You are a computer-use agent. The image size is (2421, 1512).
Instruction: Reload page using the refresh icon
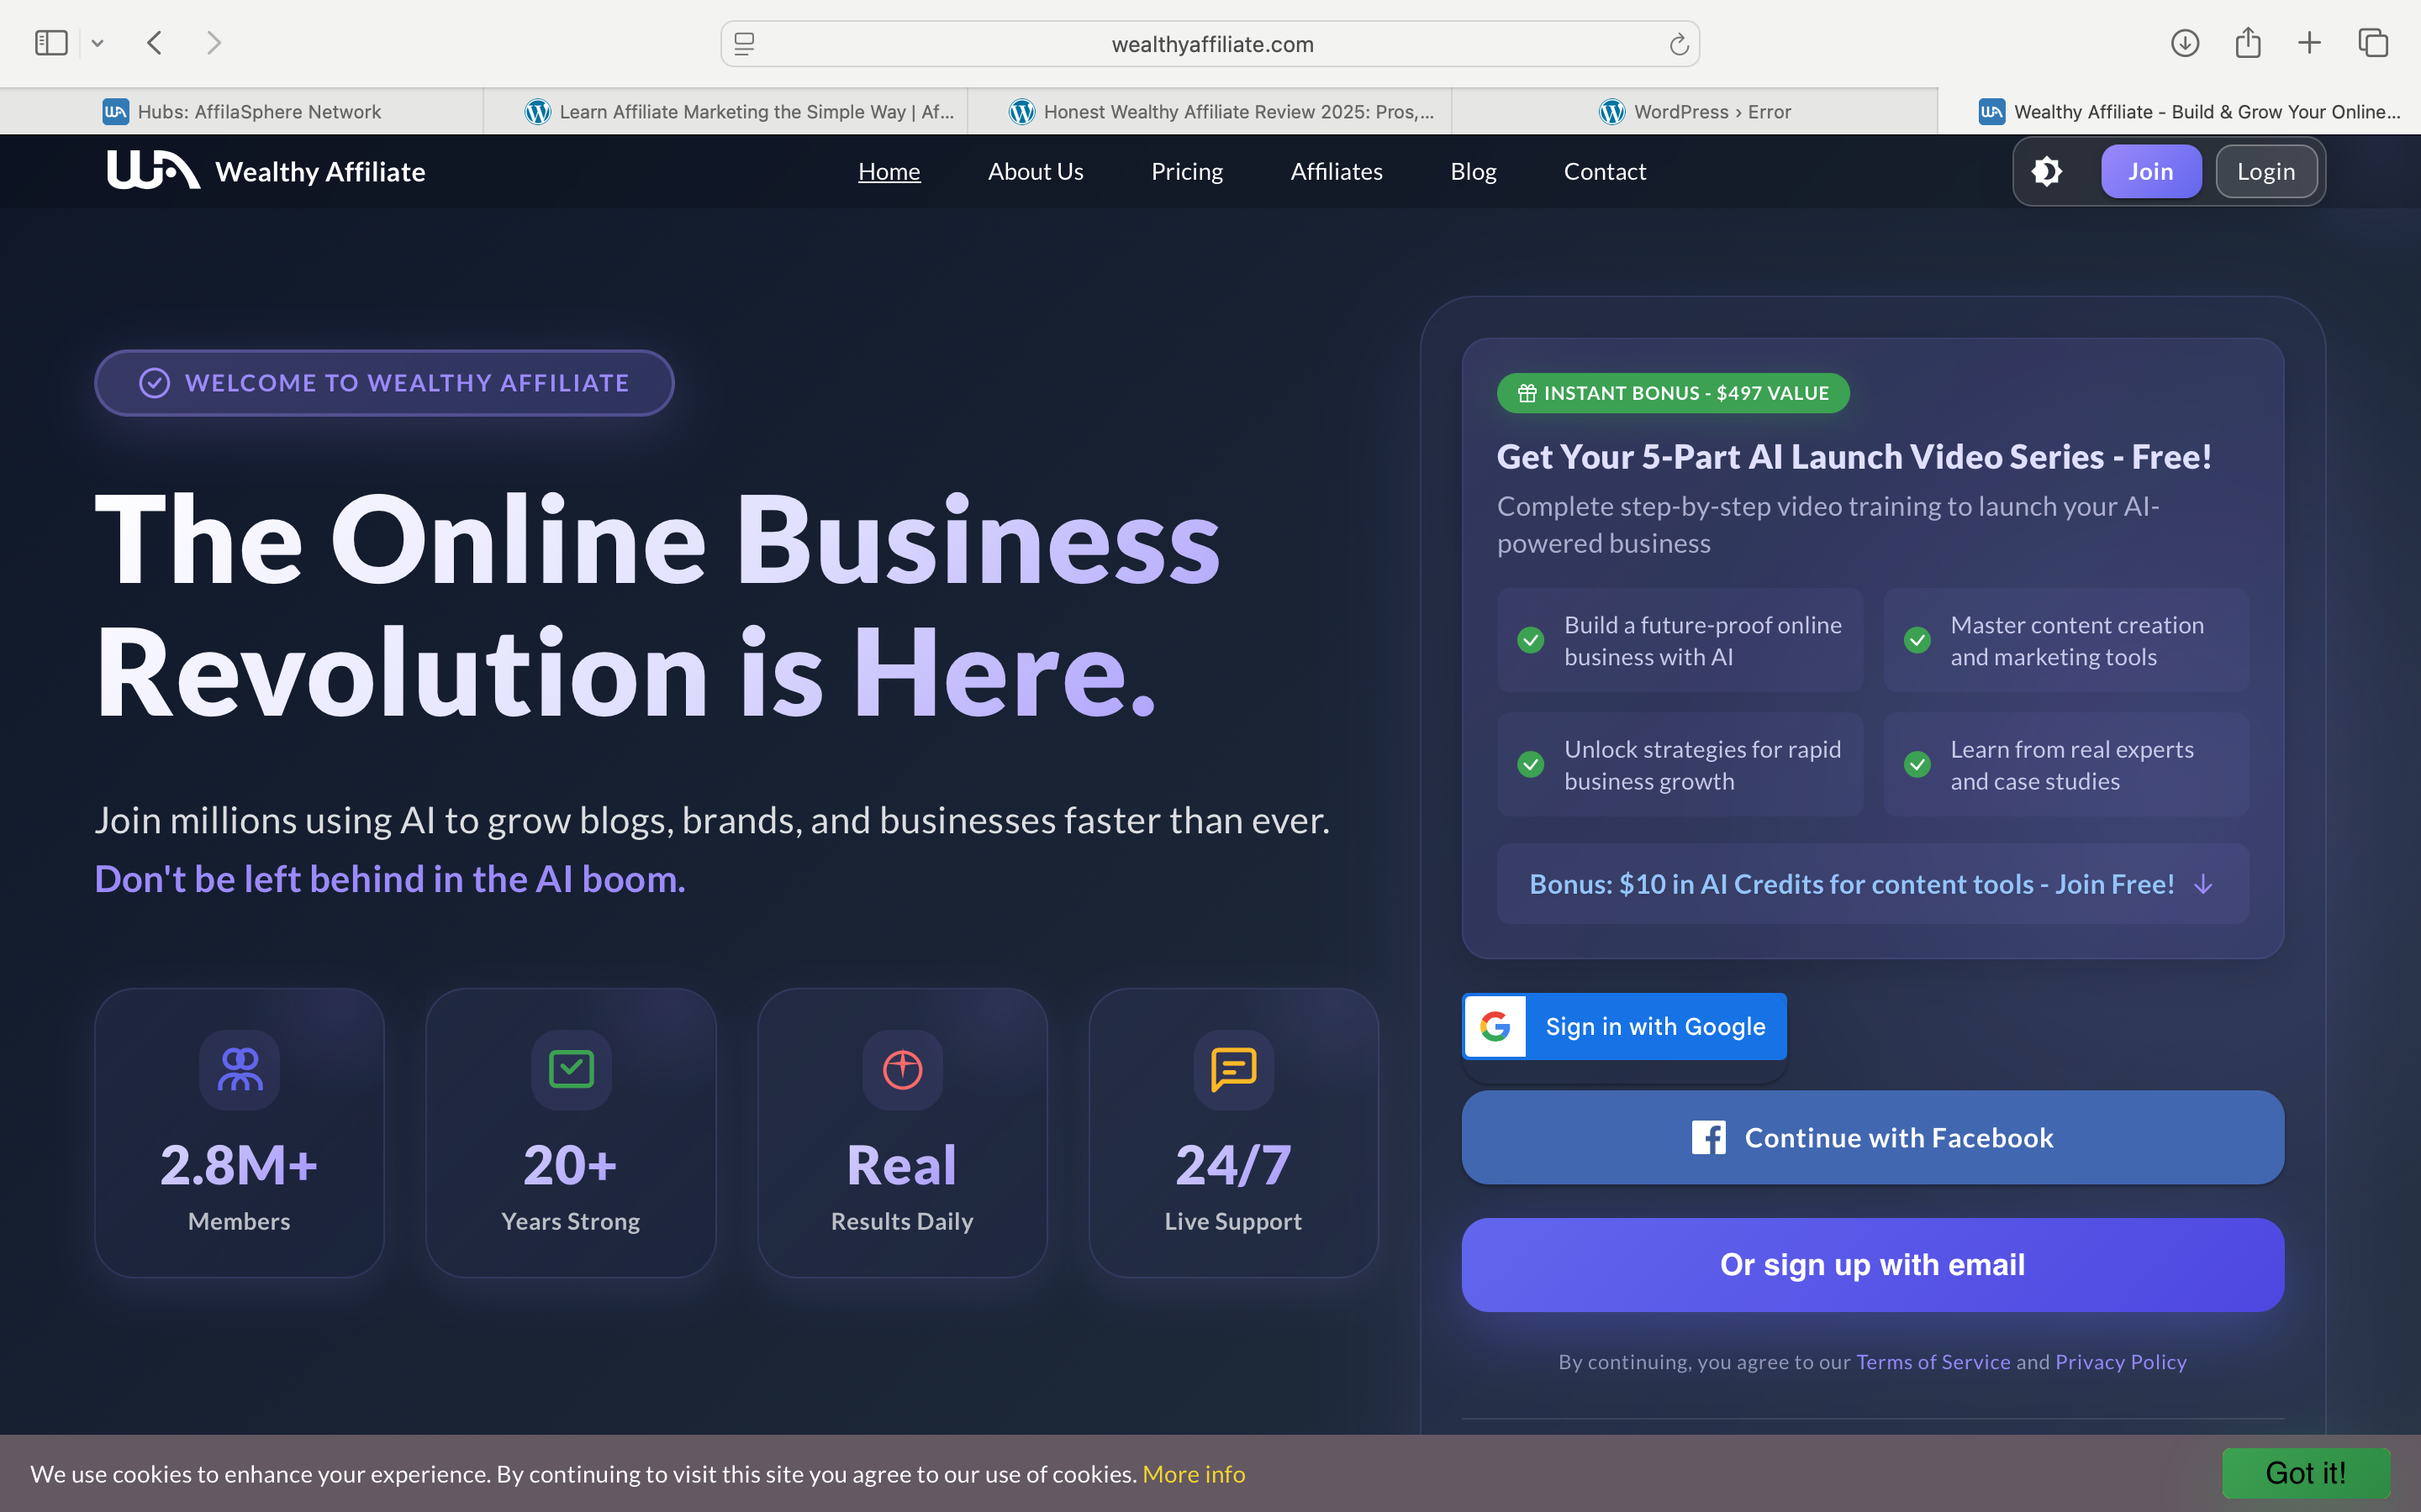[1678, 44]
